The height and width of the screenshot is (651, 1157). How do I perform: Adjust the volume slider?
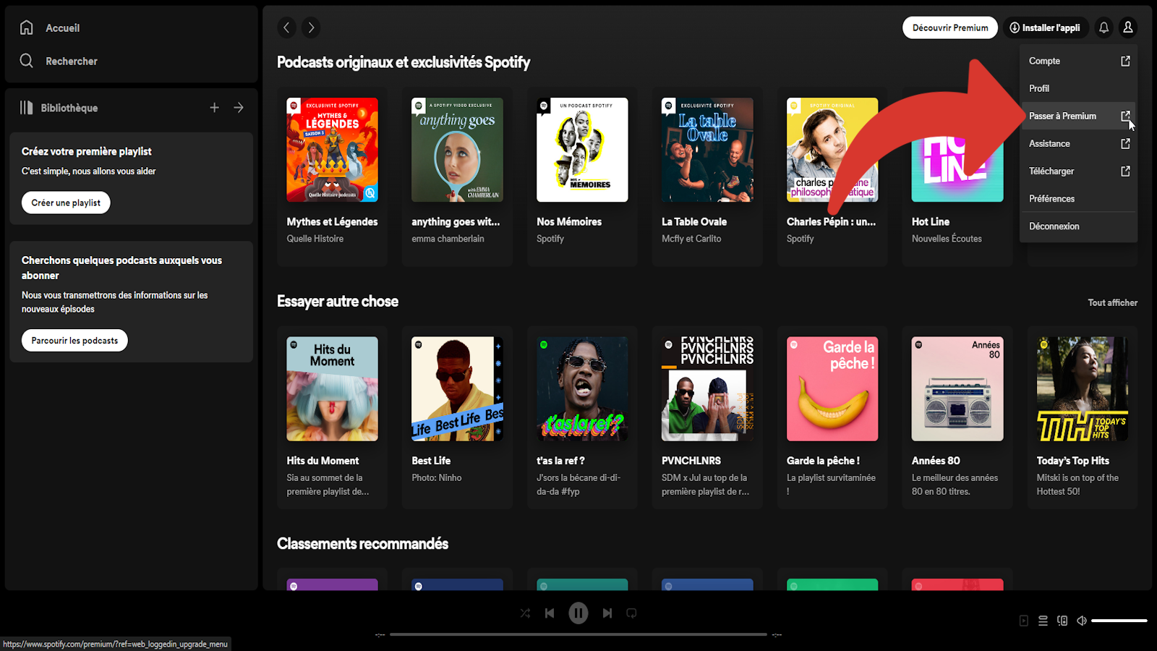pyautogui.click(x=1119, y=621)
